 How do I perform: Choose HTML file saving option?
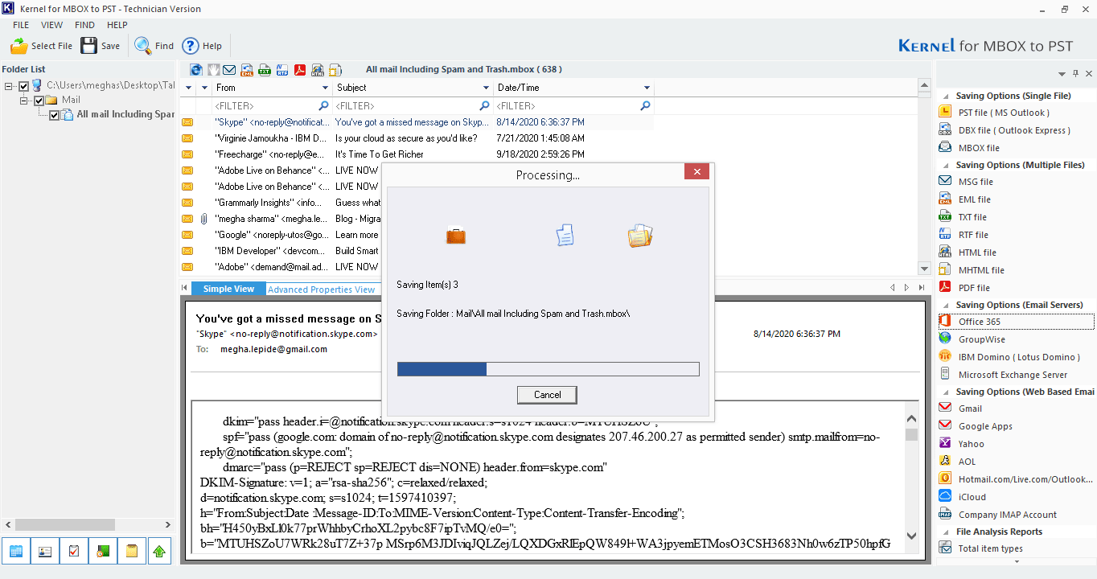(x=977, y=253)
